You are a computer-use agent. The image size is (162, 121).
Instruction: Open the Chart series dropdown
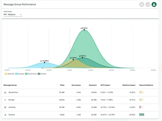[x=13, y=15]
